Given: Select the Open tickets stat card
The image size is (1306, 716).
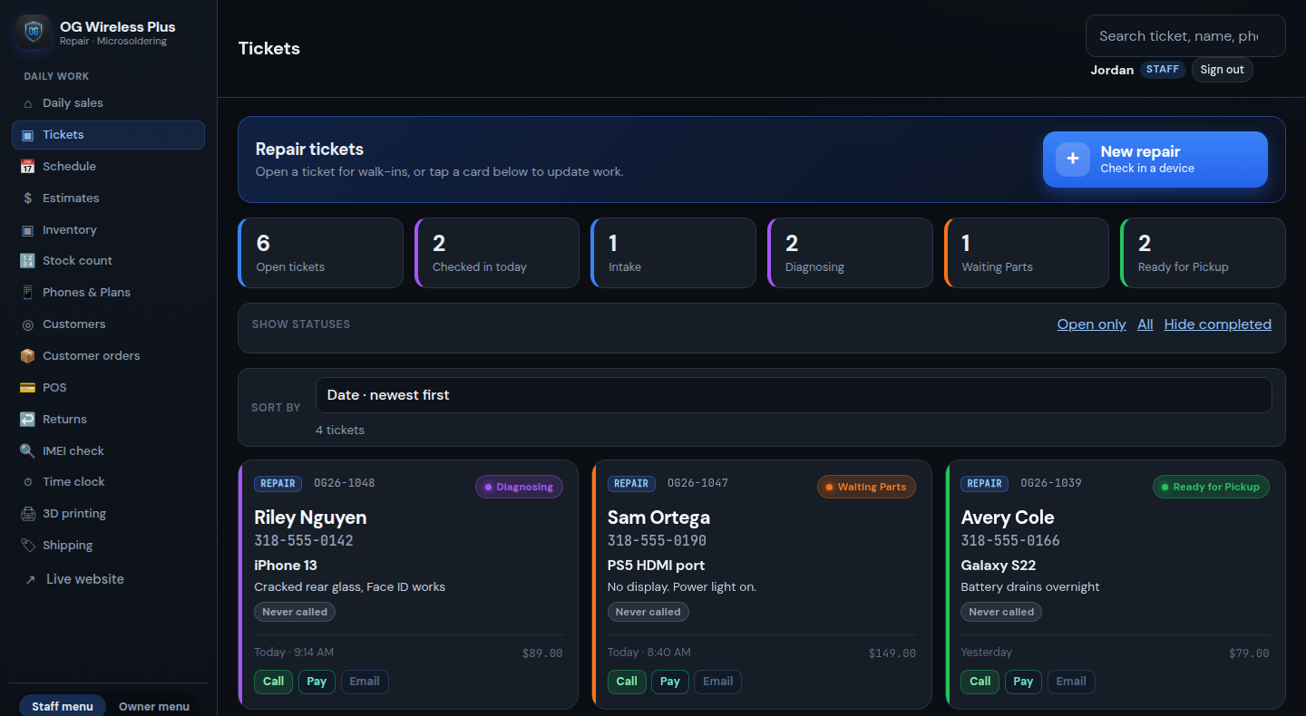Looking at the screenshot, I should [320, 253].
